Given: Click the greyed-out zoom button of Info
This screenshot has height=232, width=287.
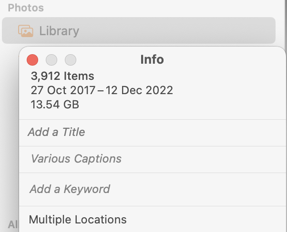Looking at the screenshot, I should click(x=71, y=60).
